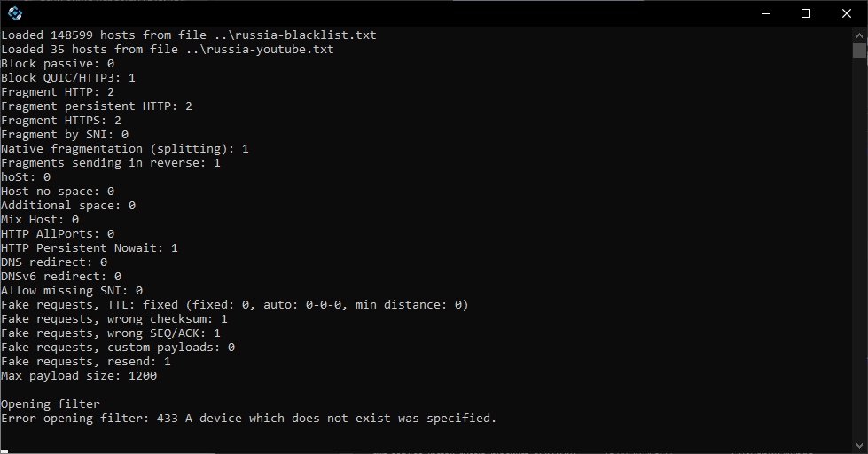Click the vertical scrollbar thumb

click(859, 50)
